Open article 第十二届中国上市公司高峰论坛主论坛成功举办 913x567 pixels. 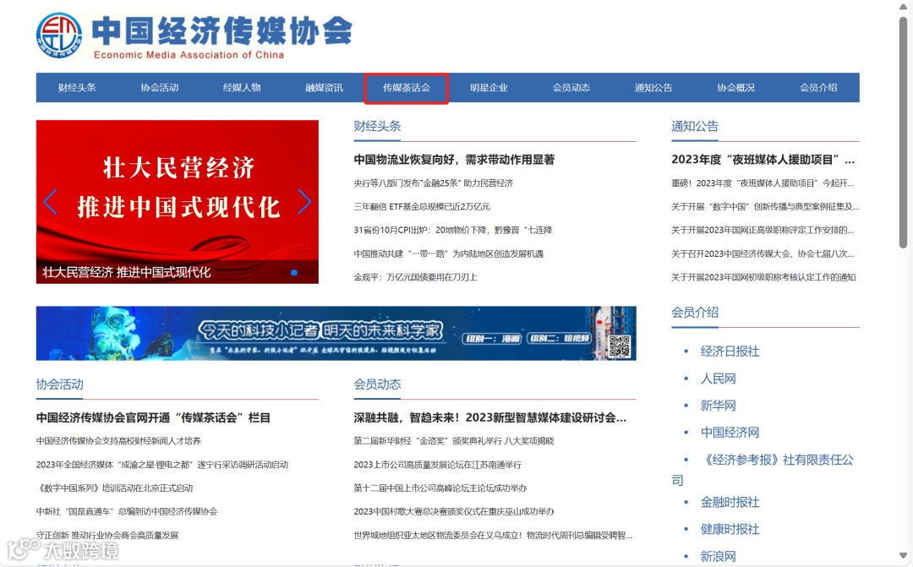click(440, 488)
